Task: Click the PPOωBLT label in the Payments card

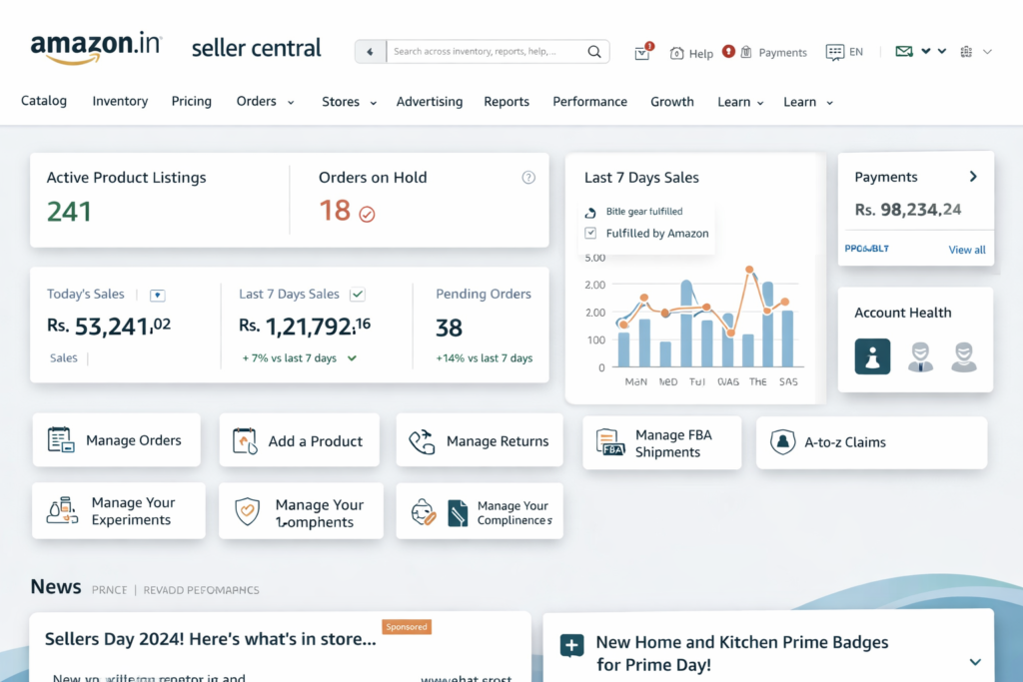Action: coord(866,249)
